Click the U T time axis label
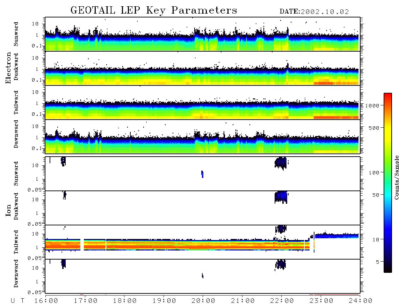The image size is (399, 307). coord(17,301)
